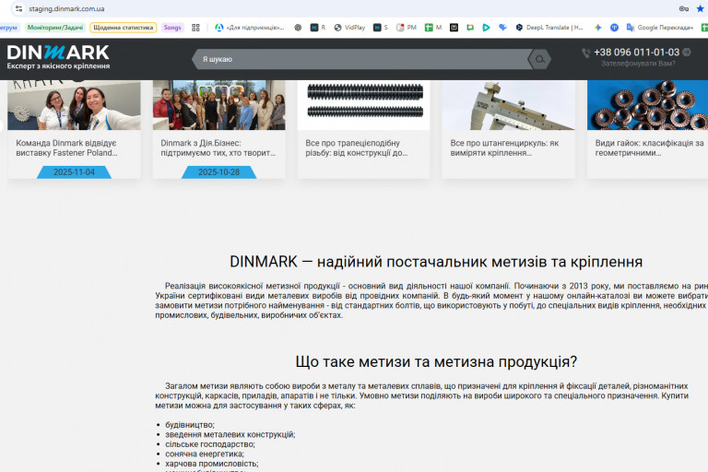Open the tab groups grid icon in bookmarks bar
The image size is (708, 472).
click(x=195, y=28)
